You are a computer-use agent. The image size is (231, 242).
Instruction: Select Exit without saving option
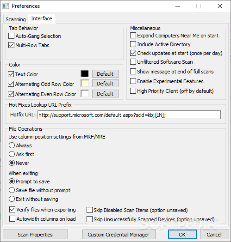tap(12, 199)
